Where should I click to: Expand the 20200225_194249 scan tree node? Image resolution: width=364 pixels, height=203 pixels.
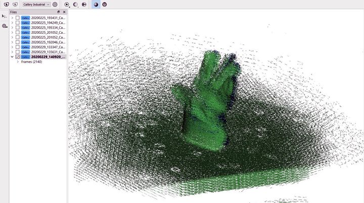point(12,23)
